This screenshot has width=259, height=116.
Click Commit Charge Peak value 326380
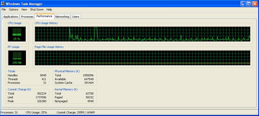(42, 101)
